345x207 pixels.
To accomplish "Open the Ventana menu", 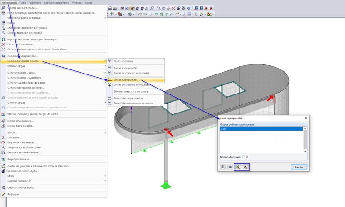I will click(77, 3).
